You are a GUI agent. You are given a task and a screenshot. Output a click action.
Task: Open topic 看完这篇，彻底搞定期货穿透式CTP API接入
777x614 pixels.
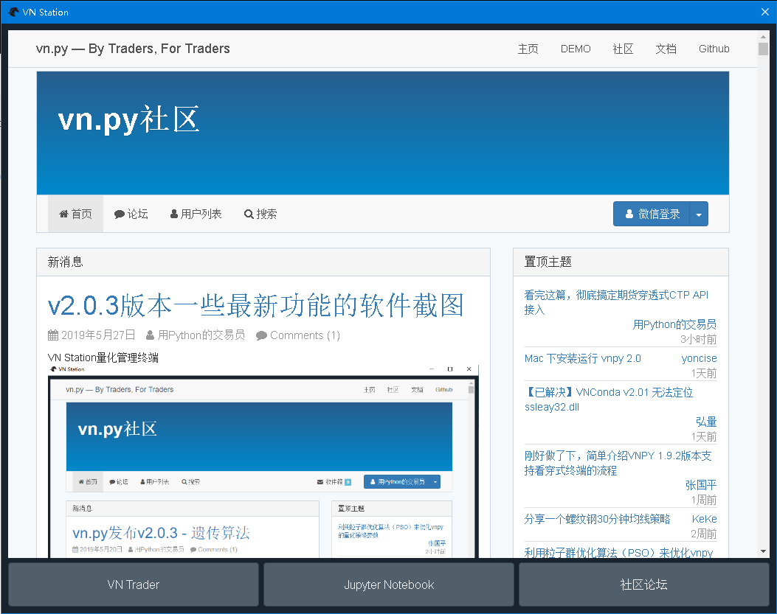tap(616, 302)
